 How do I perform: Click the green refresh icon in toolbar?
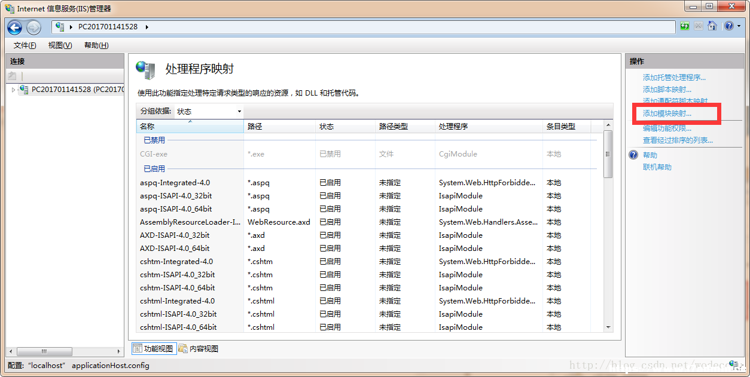[x=684, y=26]
